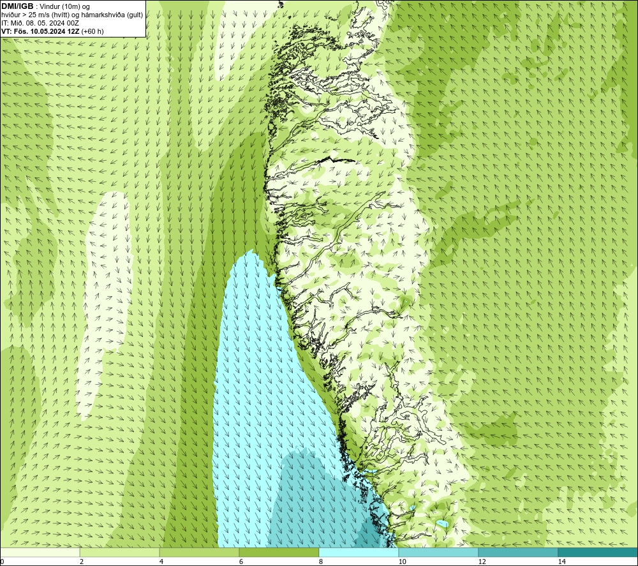The height and width of the screenshot is (566, 638).
Task: Click the 6–8 m/s darker green legend swatch
Action: (x=279, y=552)
